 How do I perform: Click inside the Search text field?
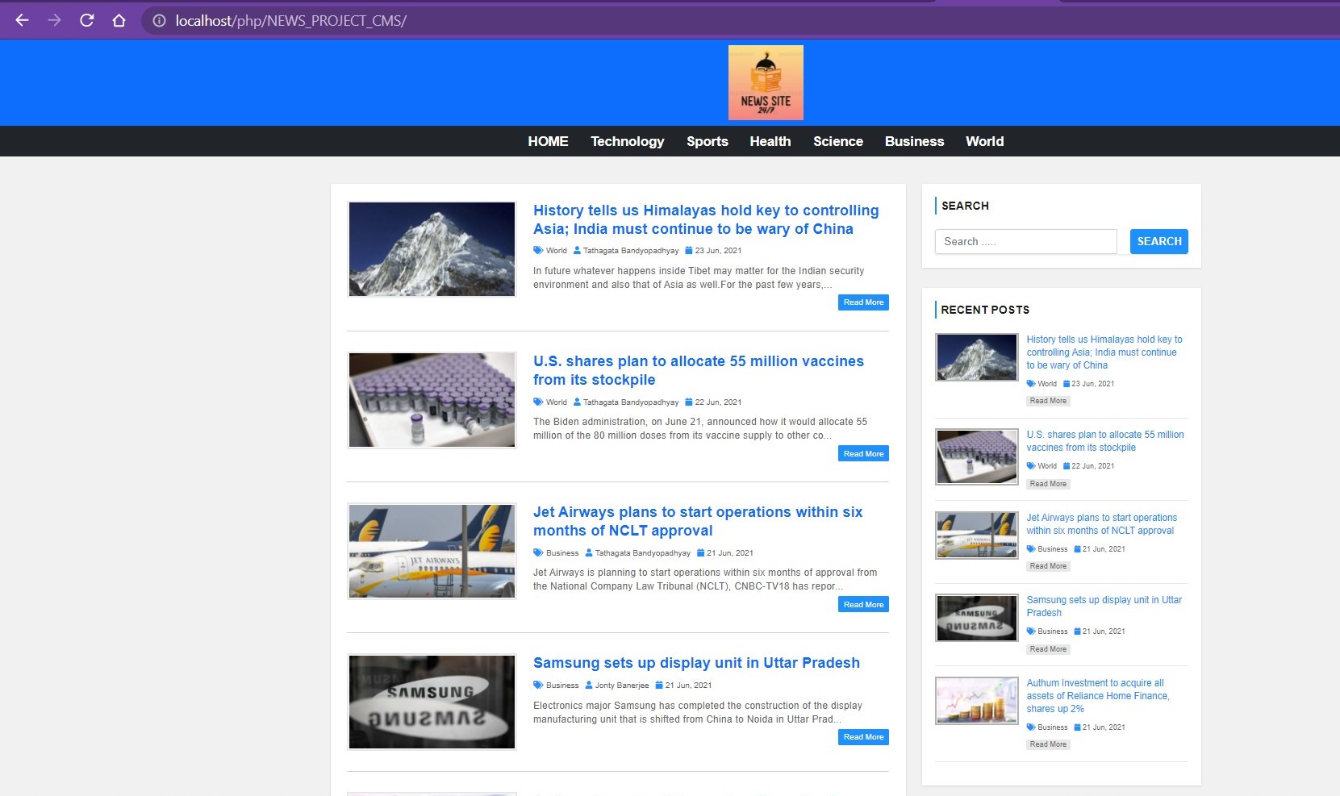[1025, 241]
